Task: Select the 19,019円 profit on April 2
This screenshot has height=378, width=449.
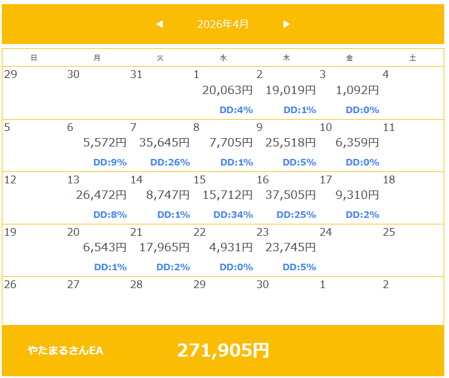Action: 291,90
